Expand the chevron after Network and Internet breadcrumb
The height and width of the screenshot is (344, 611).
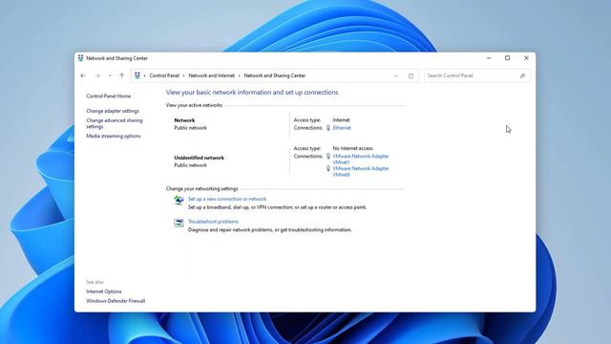(x=240, y=75)
